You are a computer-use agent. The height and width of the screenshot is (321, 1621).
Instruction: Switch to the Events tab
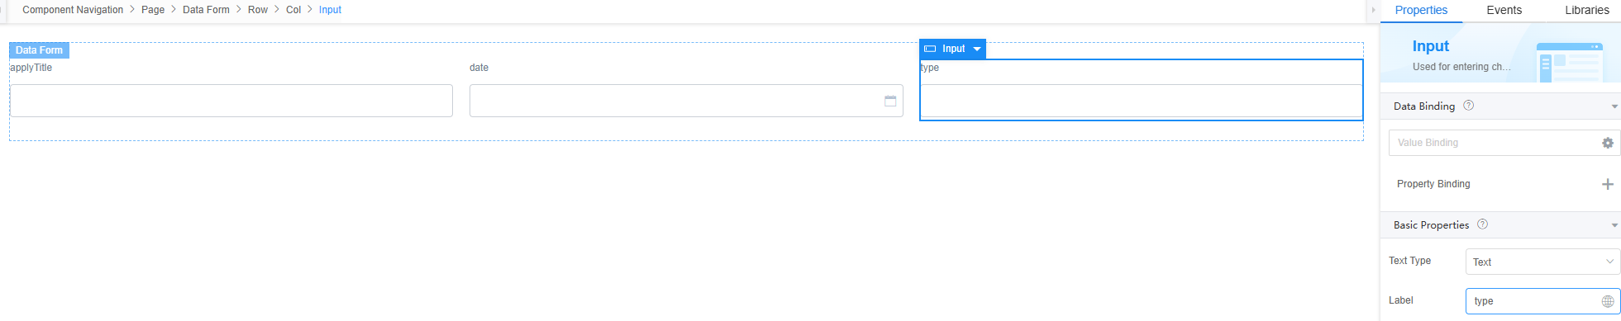point(1504,10)
